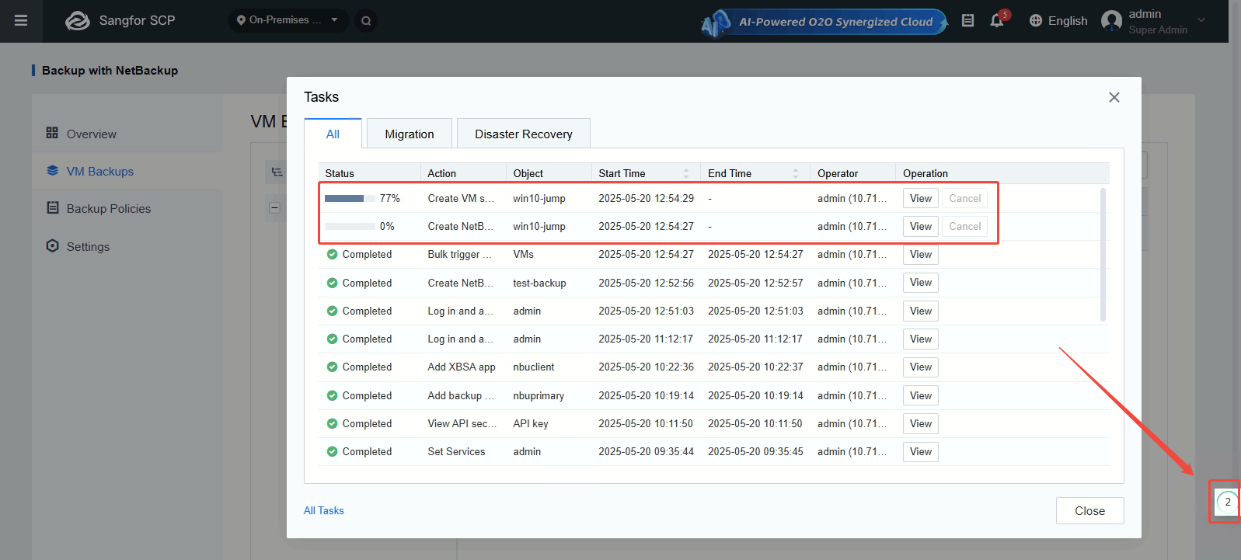1241x560 pixels.
Task: Click Completed icon on nbuprimary row
Action: [332, 395]
